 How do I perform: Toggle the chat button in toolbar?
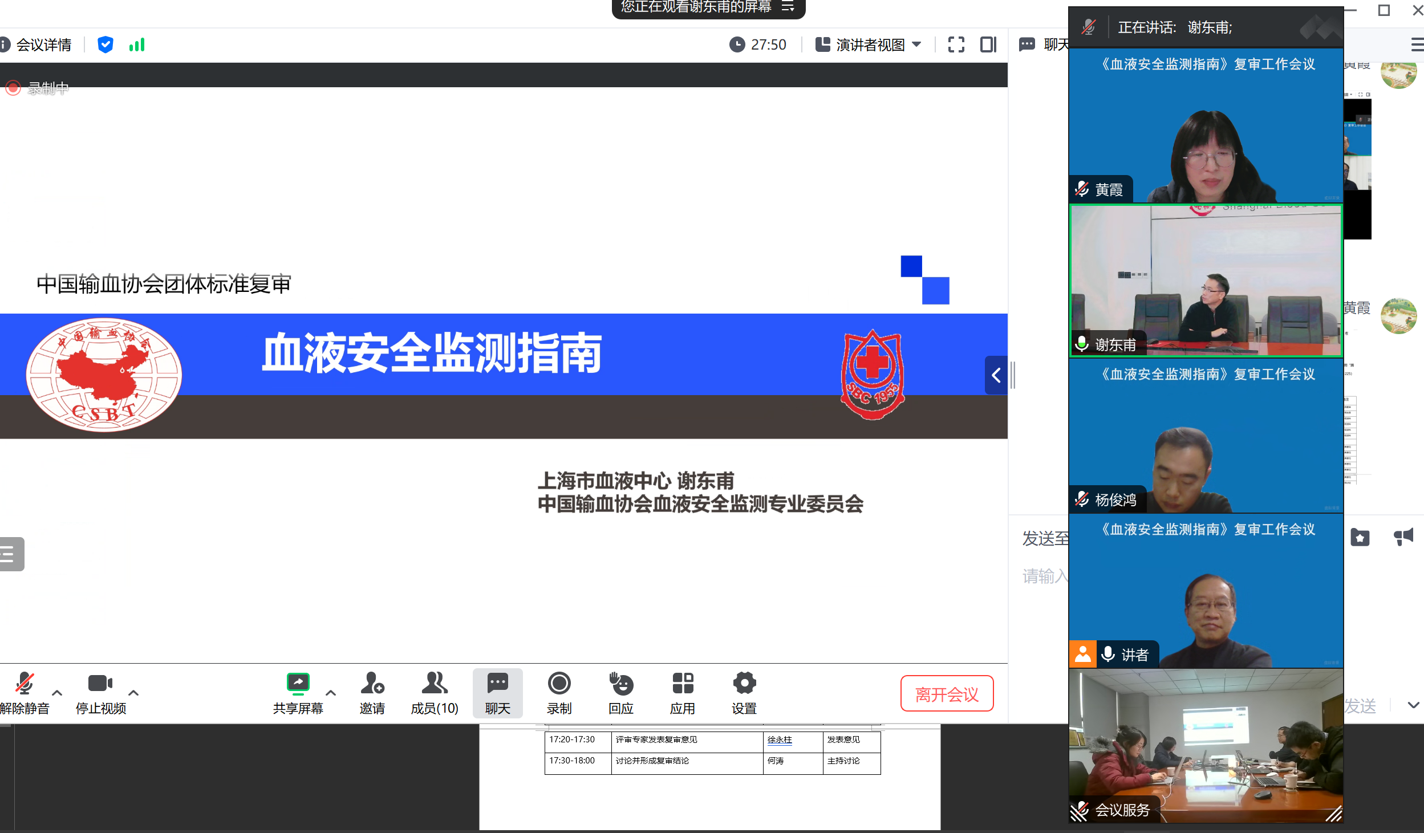coord(498,693)
